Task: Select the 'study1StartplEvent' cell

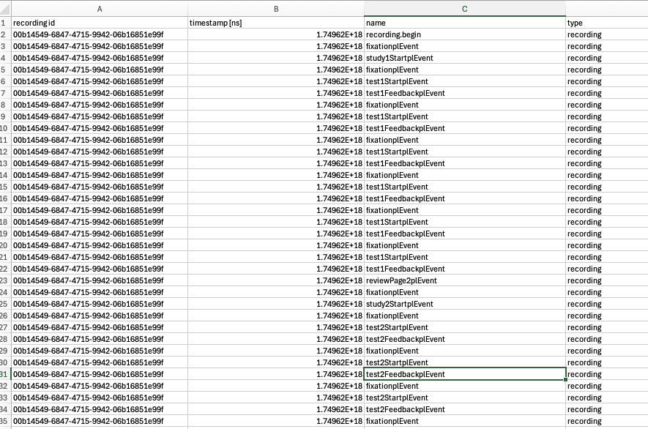Action: click(x=464, y=58)
